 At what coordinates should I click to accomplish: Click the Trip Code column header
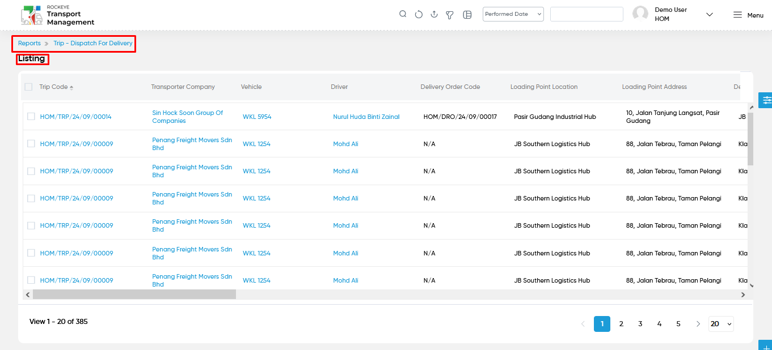pos(53,87)
